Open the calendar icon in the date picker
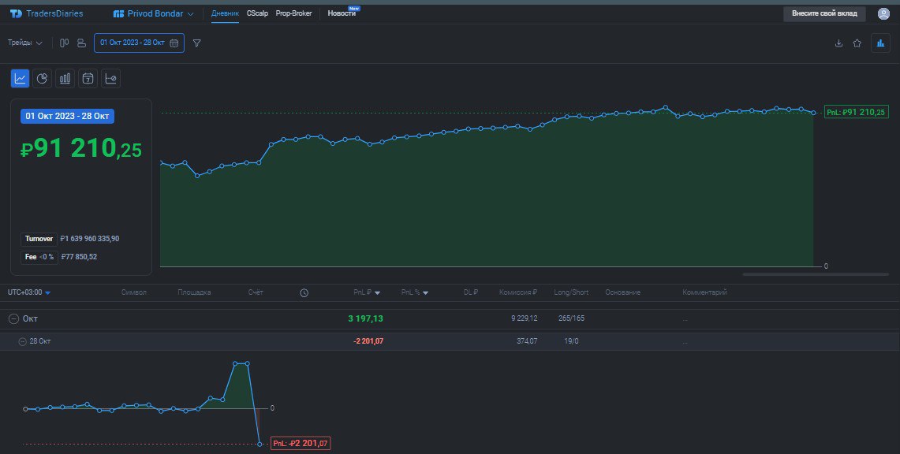Image resolution: width=900 pixels, height=454 pixels. (x=175, y=43)
